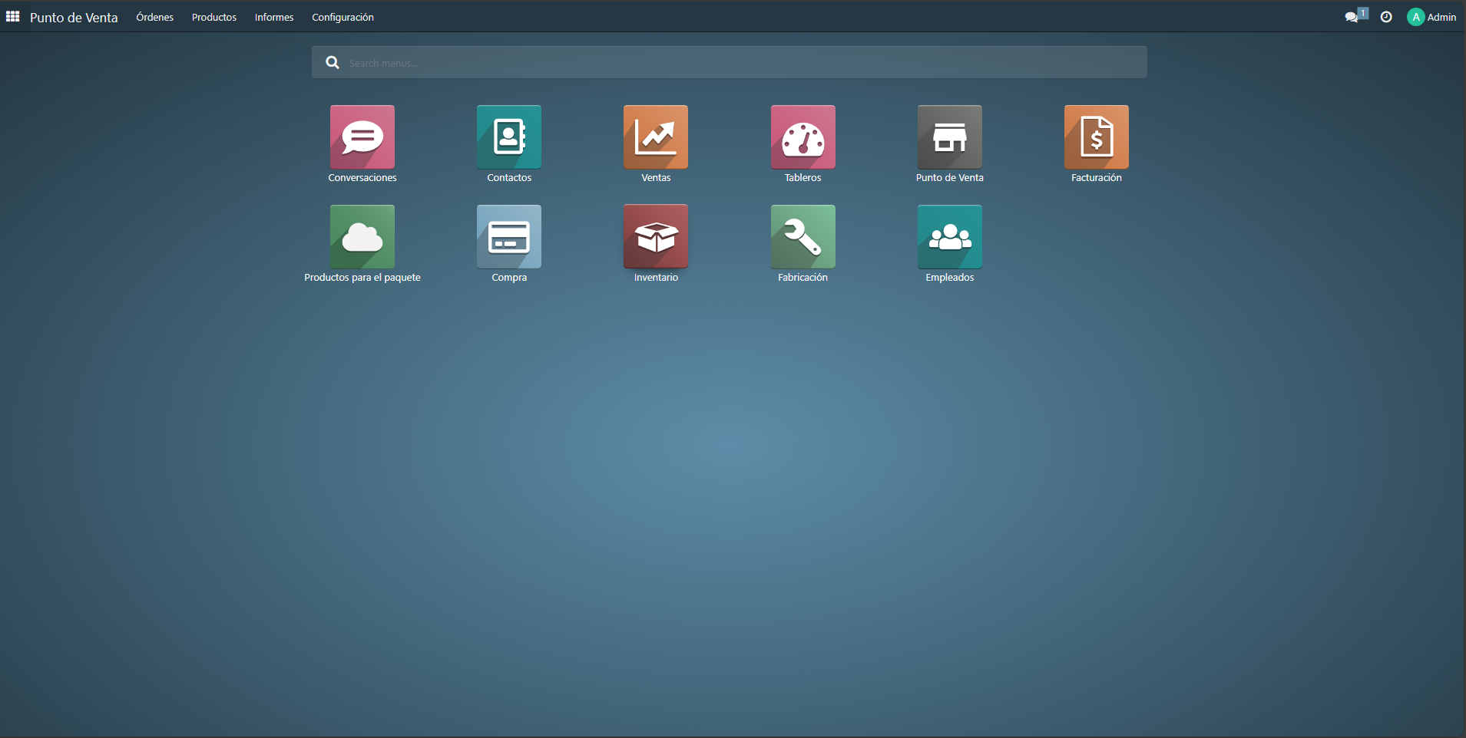
Task: Click the apps grid home icon
Action: pos(13,17)
